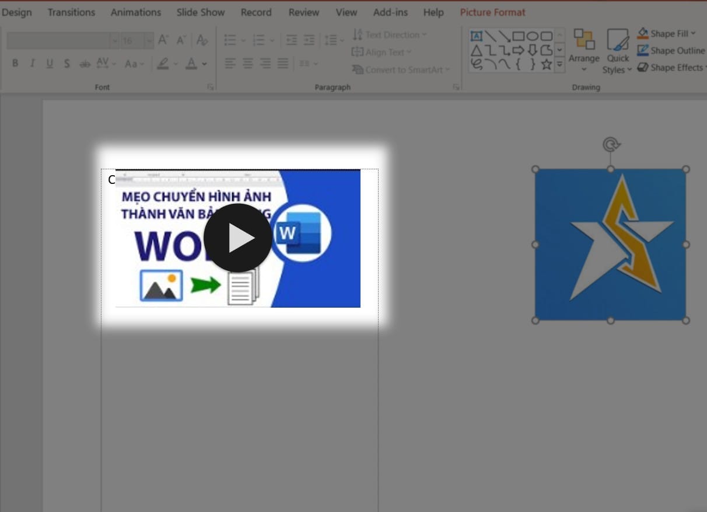Viewport: 707px width, 512px height.
Task: Toggle Underline formatting
Action: click(x=50, y=63)
